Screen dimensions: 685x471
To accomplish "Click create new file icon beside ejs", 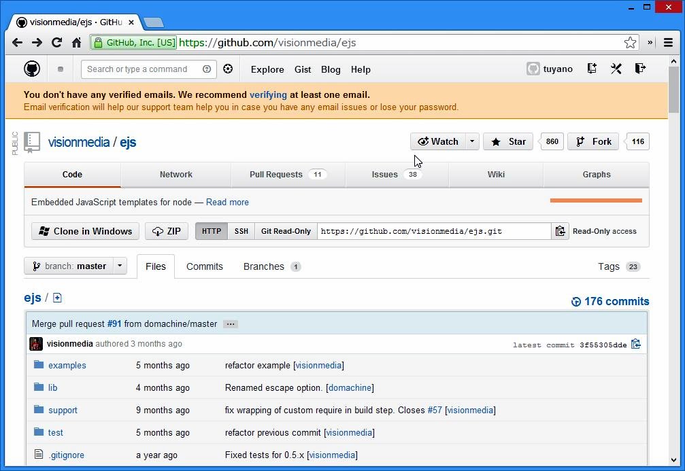I will (57, 298).
